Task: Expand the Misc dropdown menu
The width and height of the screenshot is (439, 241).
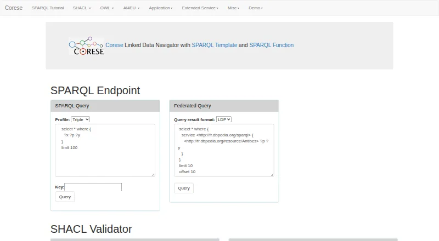Action: (234, 8)
